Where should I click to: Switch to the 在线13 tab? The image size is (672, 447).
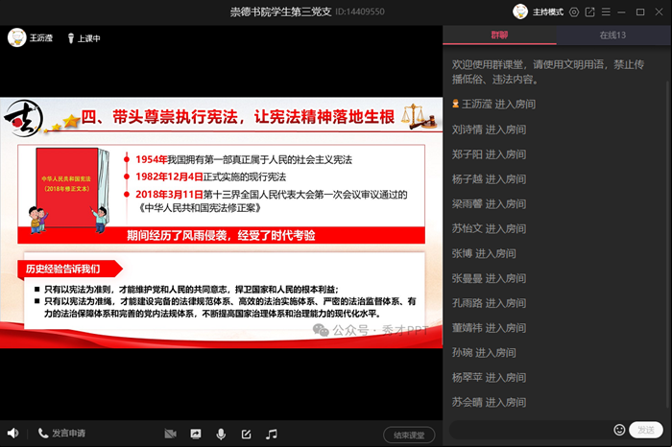pyautogui.click(x=613, y=35)
